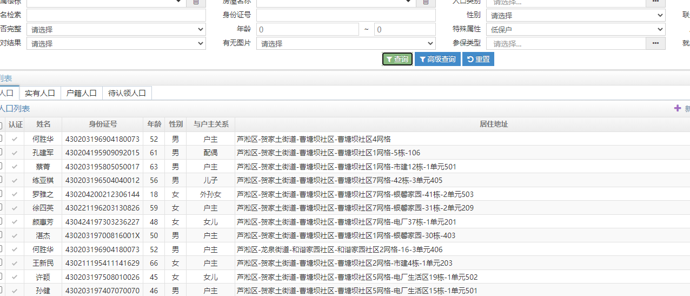Click the purple plus icon to add a person
The image size is (690, 296).
coord(678,108)
